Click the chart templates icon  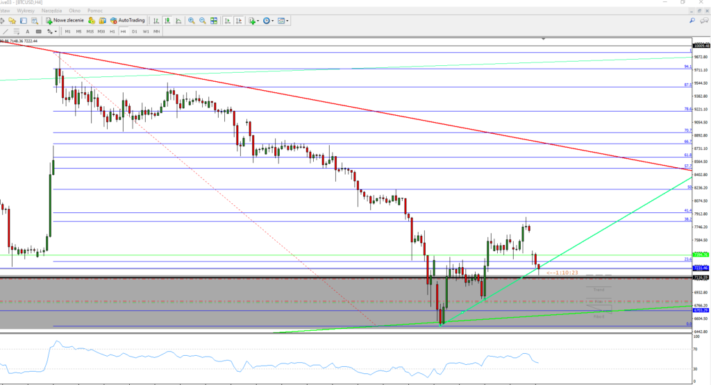click(281, 20)
